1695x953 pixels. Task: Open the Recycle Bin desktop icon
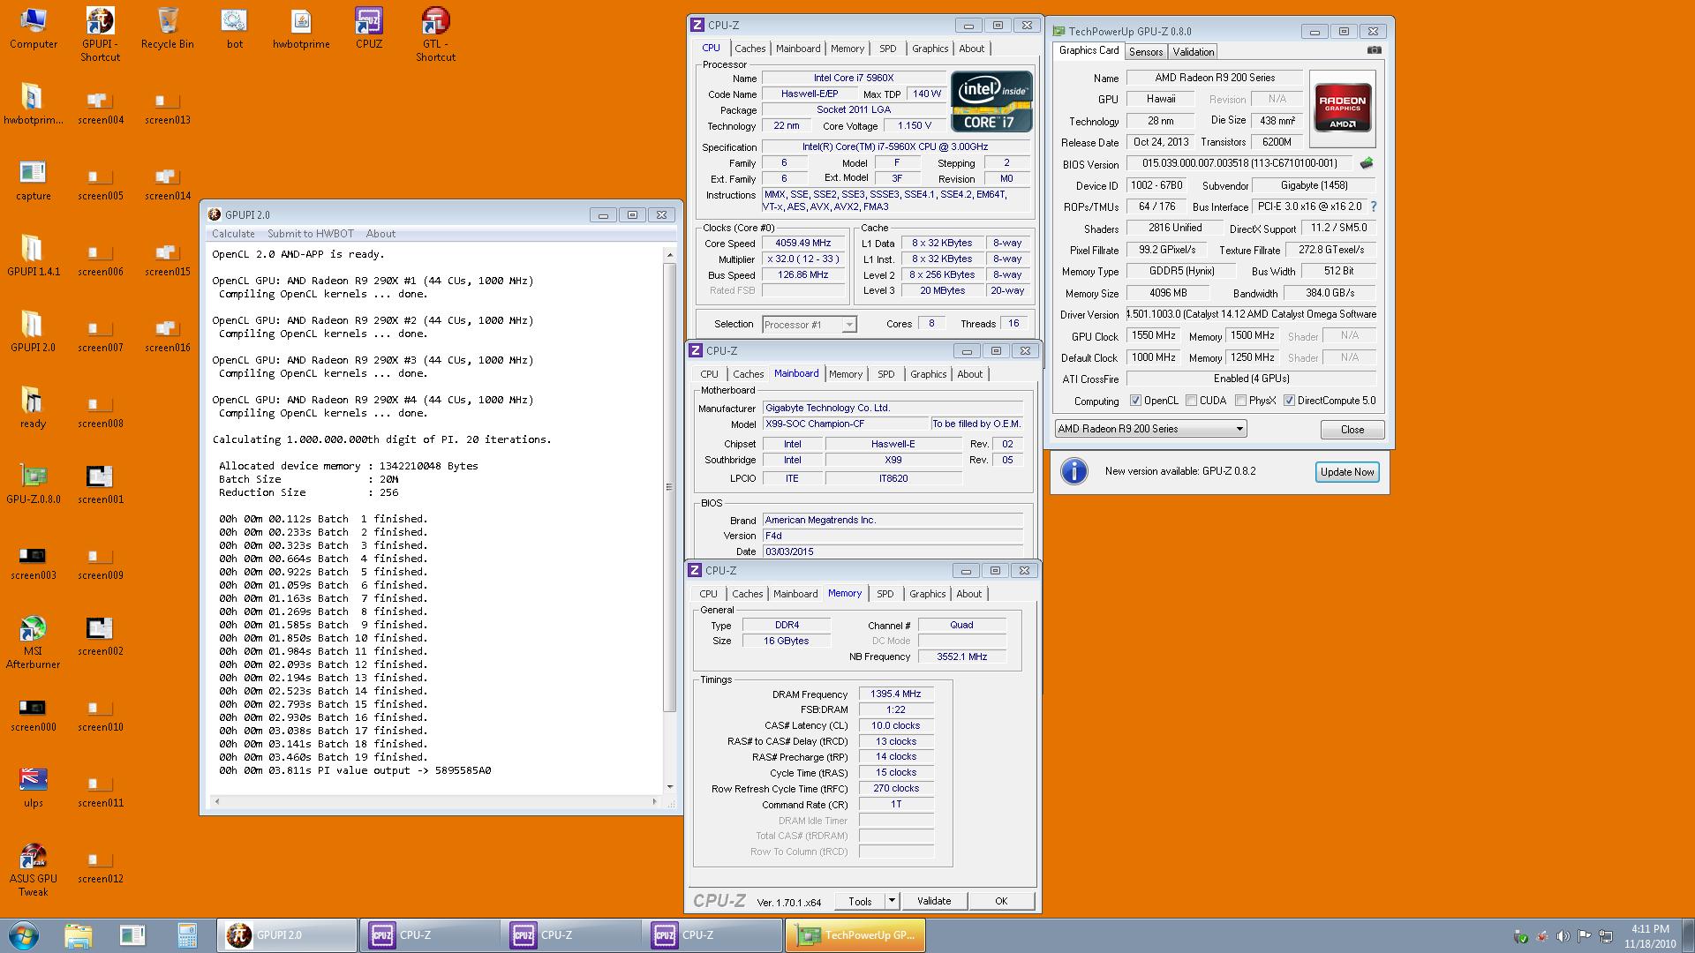(x=167, y=27)
